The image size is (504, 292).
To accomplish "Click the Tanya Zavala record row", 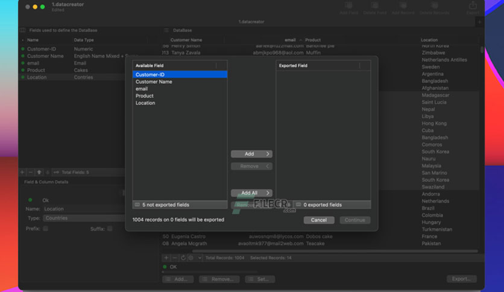I will (x=320, y=52).
